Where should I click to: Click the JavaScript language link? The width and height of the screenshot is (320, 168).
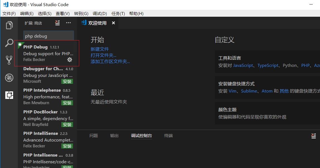(243, 65)
